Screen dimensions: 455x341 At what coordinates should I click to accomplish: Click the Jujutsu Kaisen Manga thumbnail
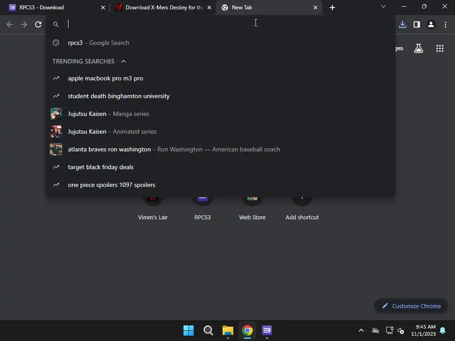(56, 114)
